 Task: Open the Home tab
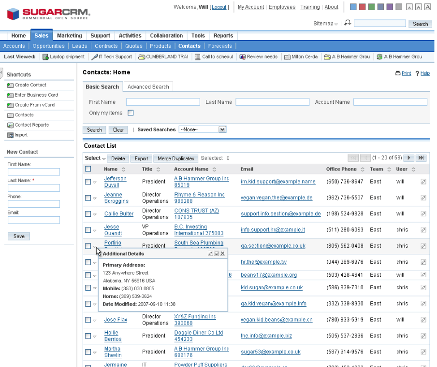[x=18, y=36]
